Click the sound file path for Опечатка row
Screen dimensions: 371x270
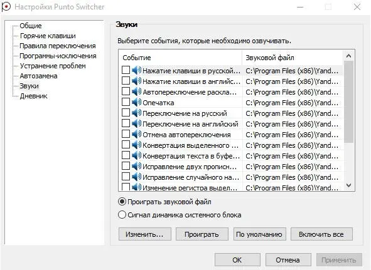pos(292,103)
